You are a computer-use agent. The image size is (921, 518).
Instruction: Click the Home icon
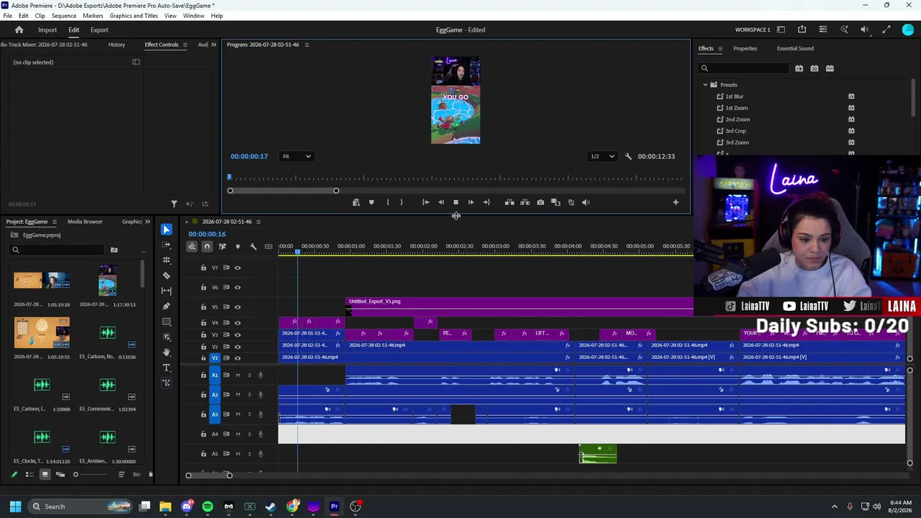click(x=19, y=30)
